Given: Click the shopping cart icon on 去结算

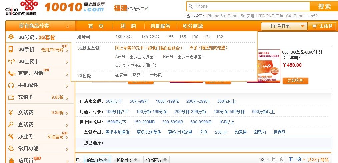Looking at the screenshot, I should [x=315, y=26].
